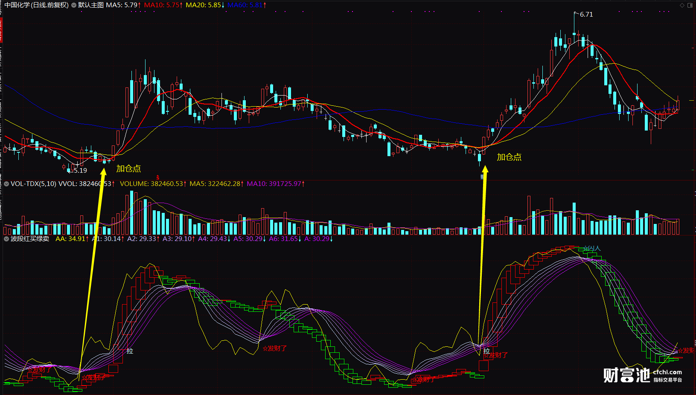Image resolution: width=696 pixels, height=395 pixels.
Task: Click the 5.19 low price label
Action: click(80, 171)
